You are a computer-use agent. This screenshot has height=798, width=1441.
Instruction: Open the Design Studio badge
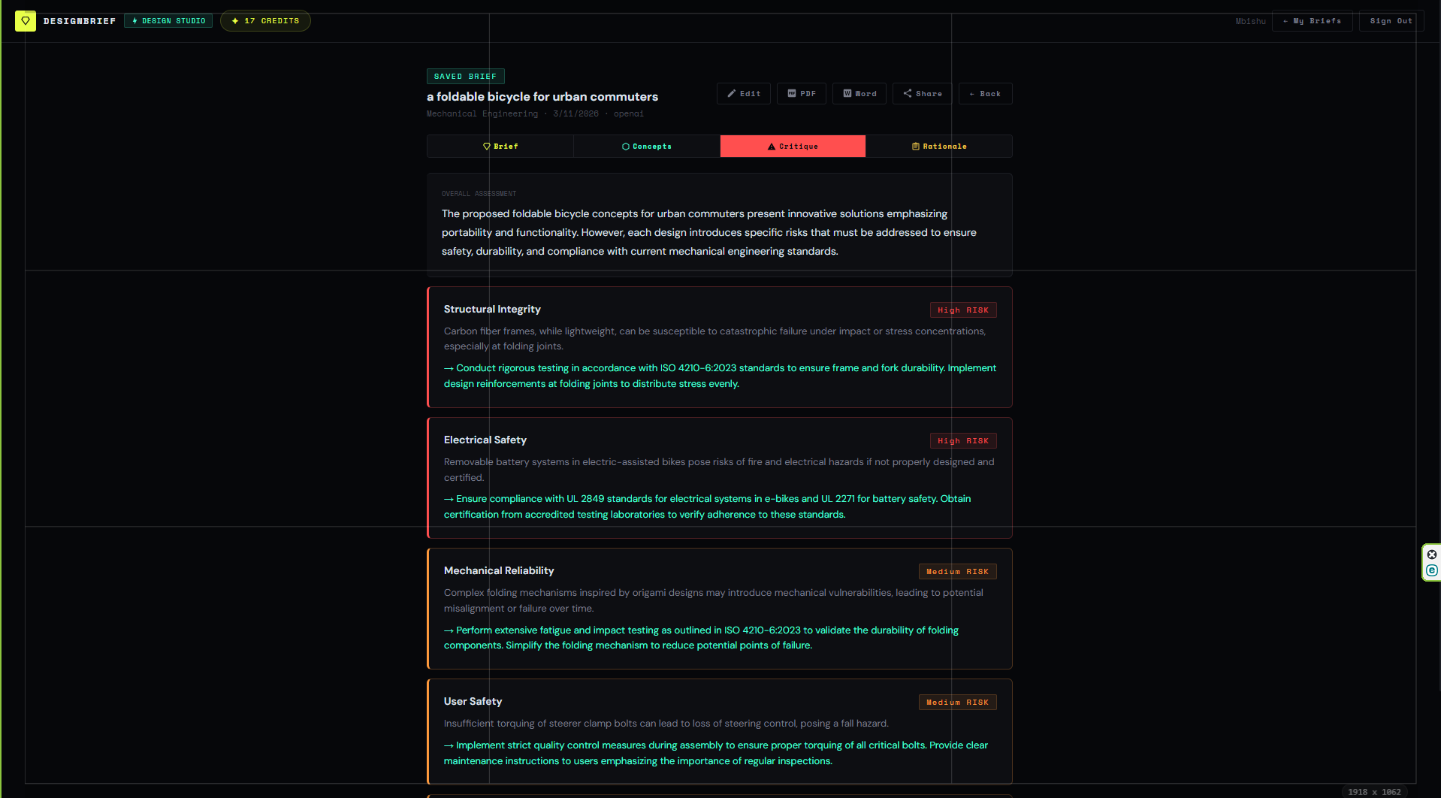point(168,21)
